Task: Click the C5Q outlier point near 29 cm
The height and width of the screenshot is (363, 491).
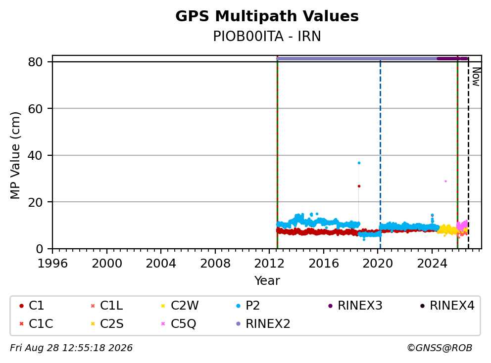Action: [445, 181]
